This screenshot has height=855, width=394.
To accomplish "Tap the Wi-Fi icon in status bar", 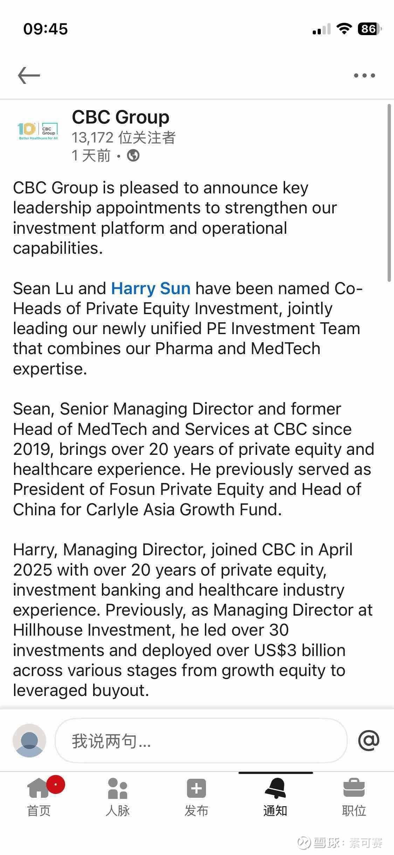I will pyautogui.click(x=344, y=29).
